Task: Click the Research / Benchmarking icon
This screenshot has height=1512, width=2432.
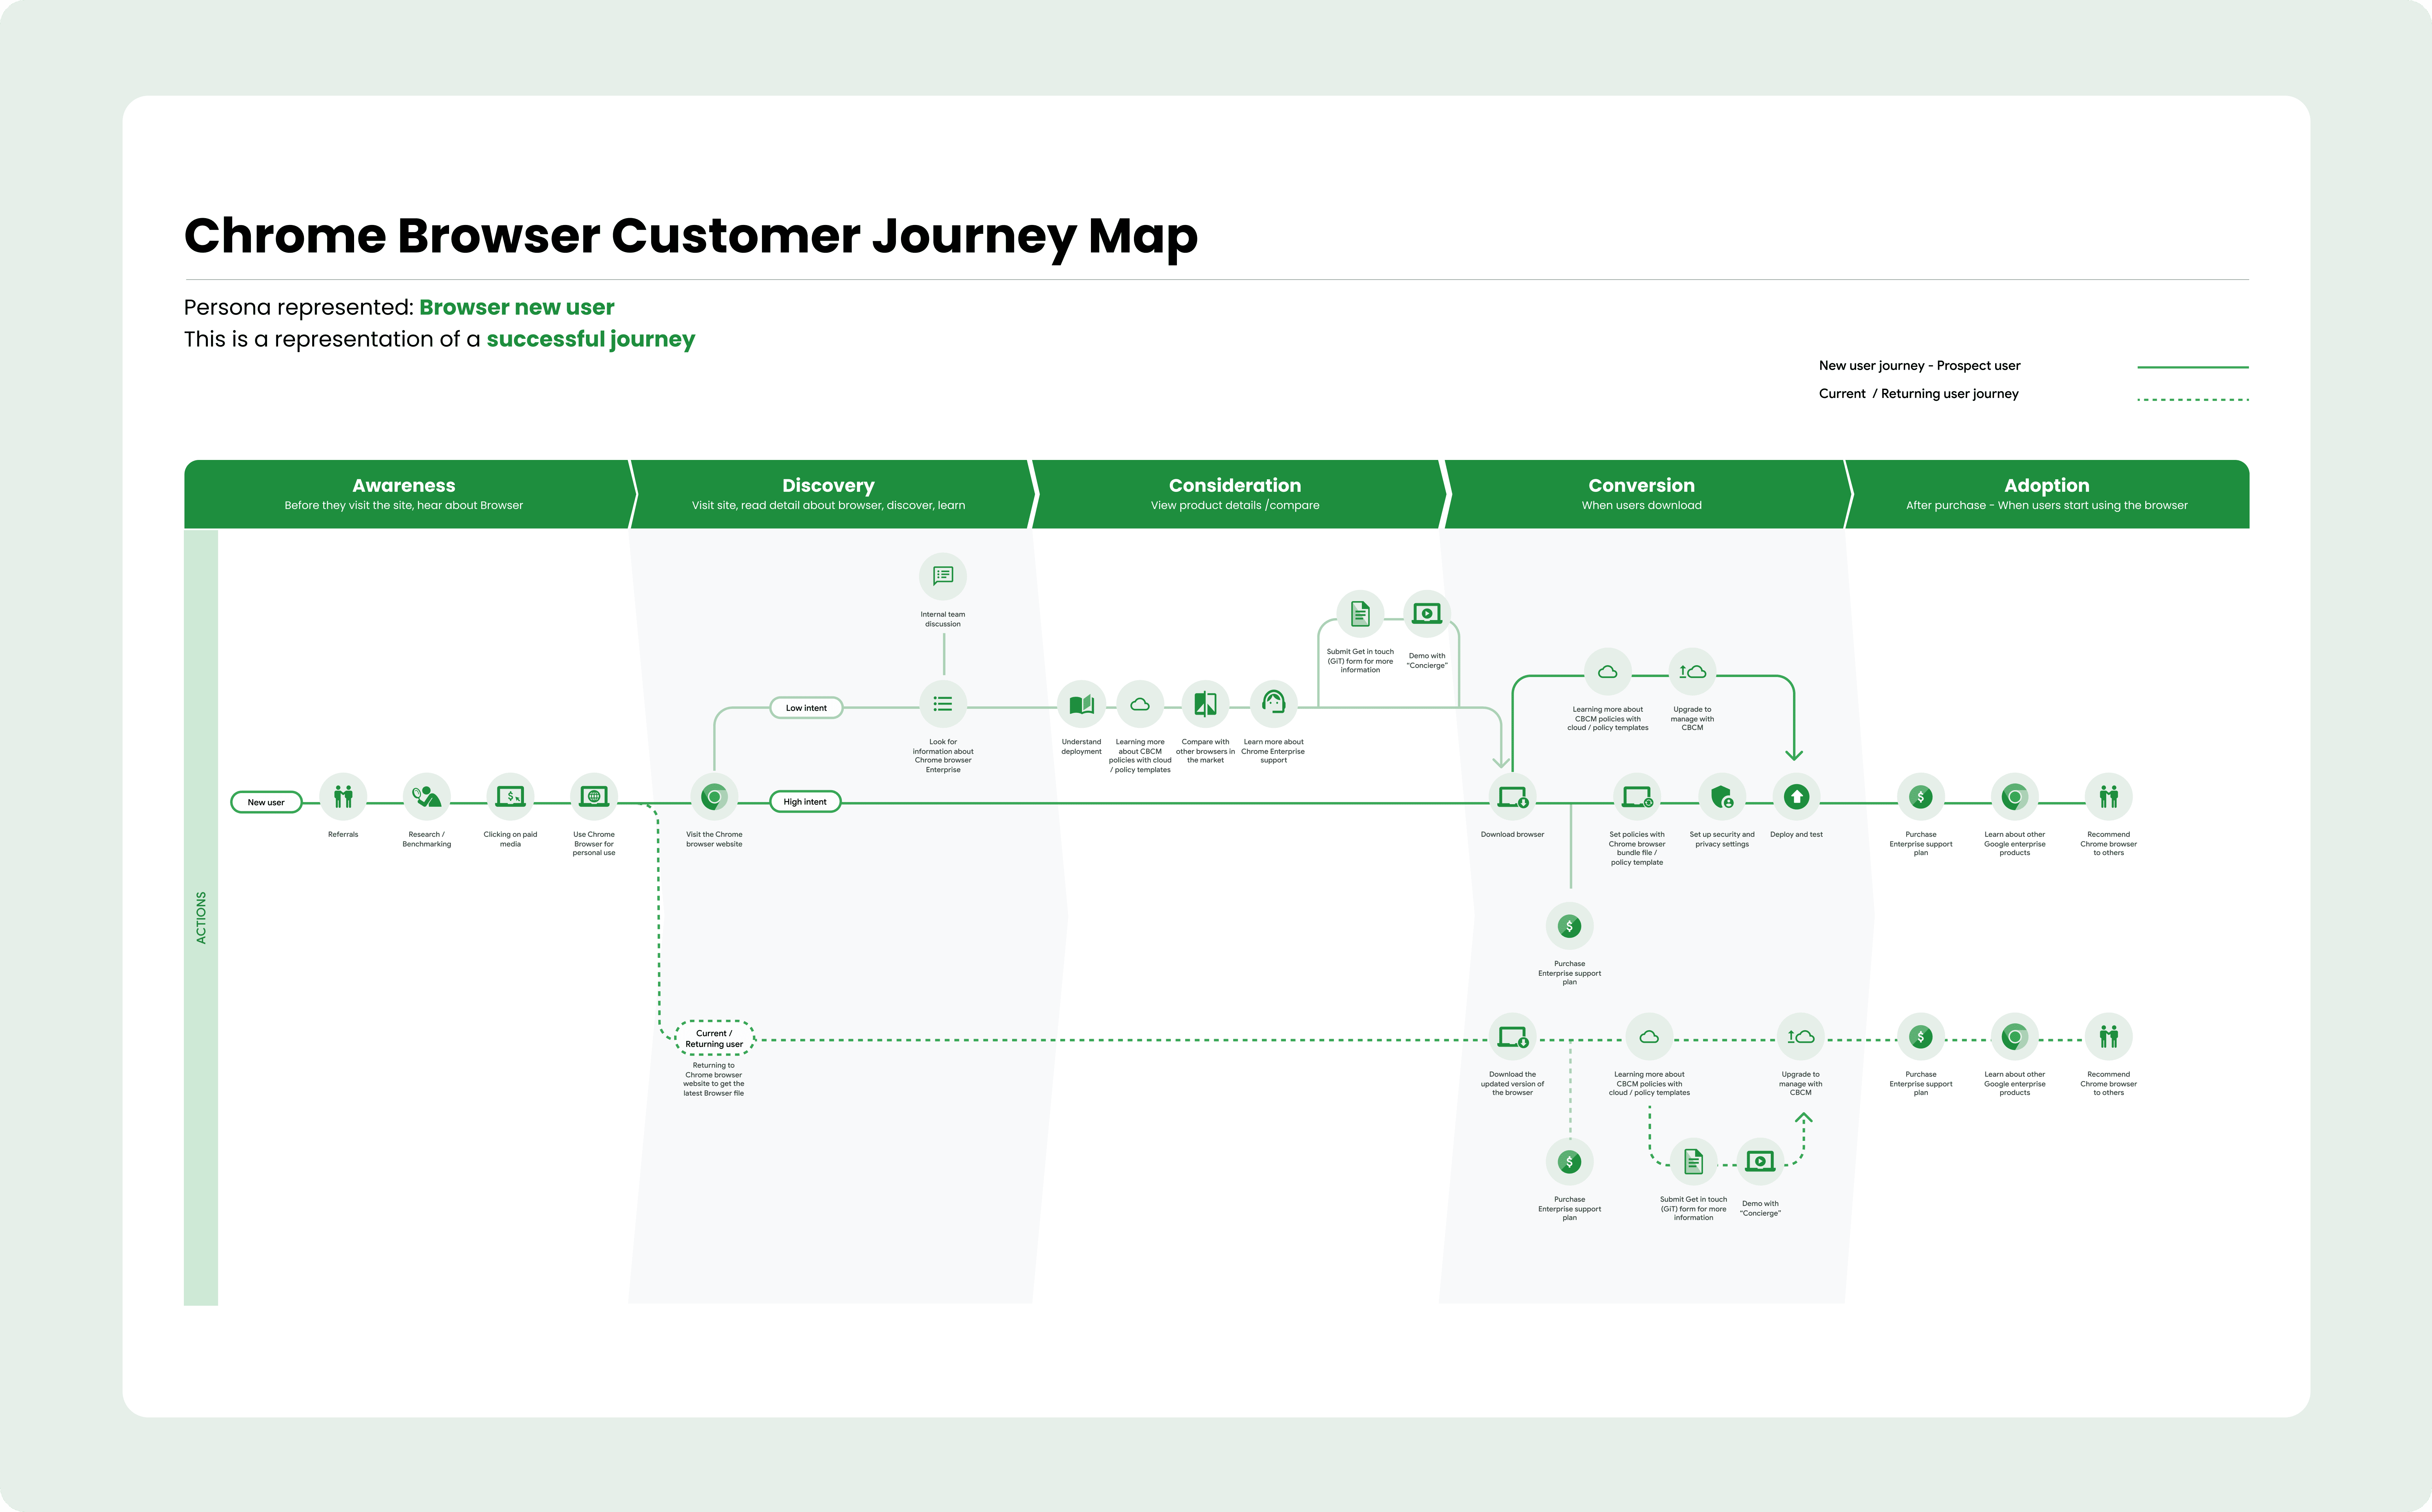Action: (x=426, y=797)
